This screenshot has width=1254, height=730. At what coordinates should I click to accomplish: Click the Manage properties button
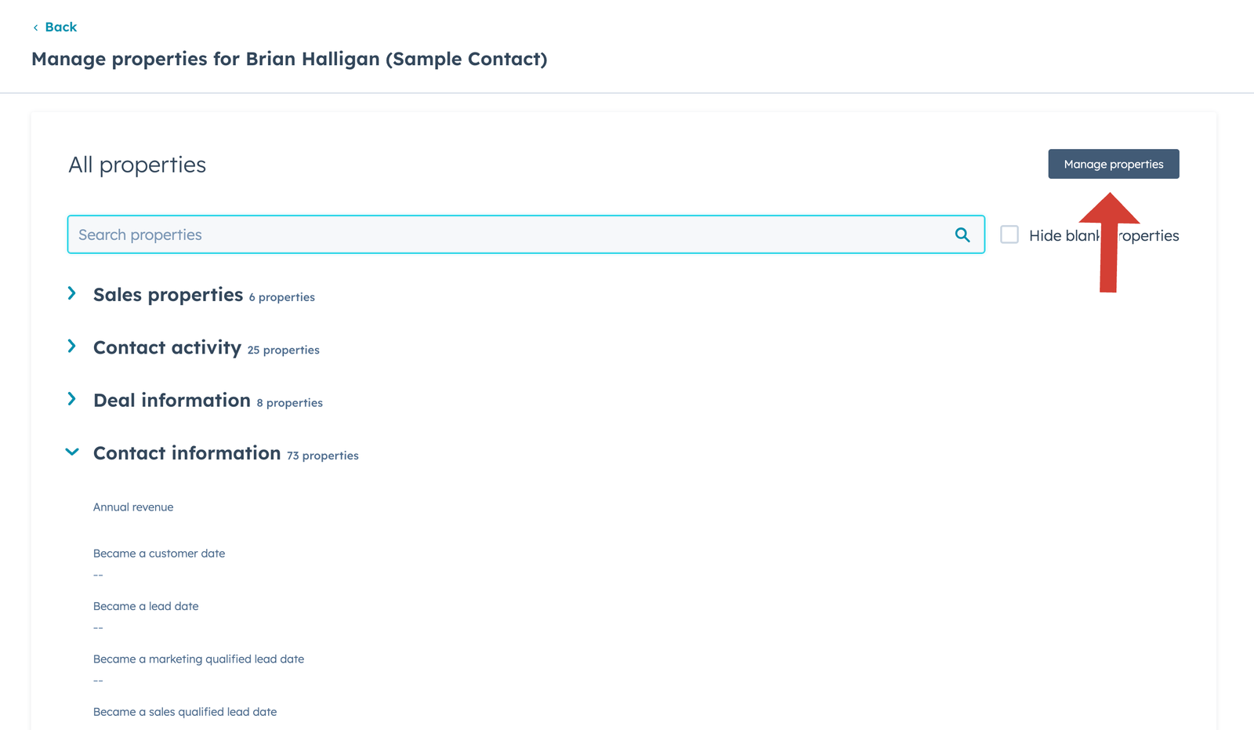(x=1113, y=164)
